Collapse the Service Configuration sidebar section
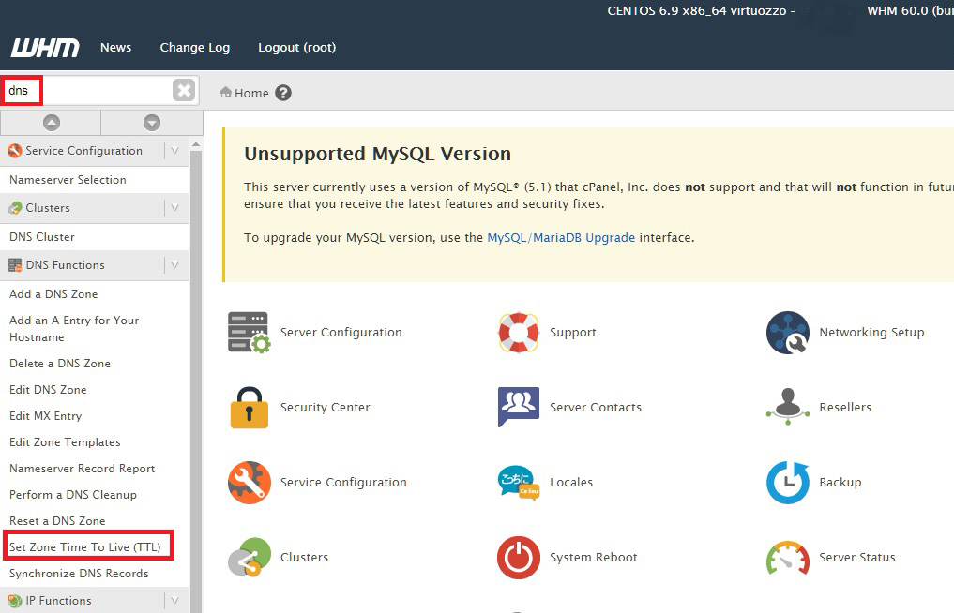 point(174,151)
